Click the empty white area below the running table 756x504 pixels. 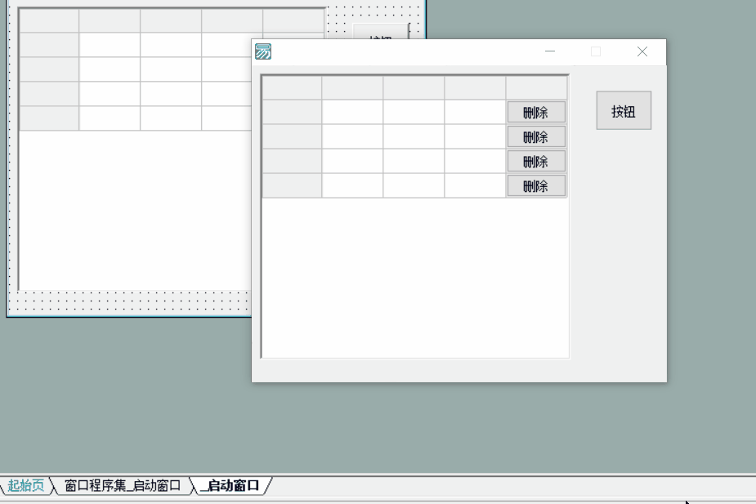[415, 278]
